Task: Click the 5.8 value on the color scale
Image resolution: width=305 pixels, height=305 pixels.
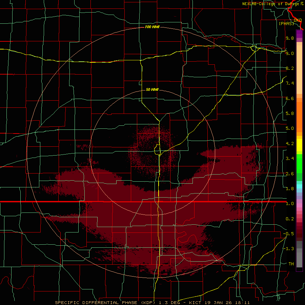Action: [x=290, y=114]
